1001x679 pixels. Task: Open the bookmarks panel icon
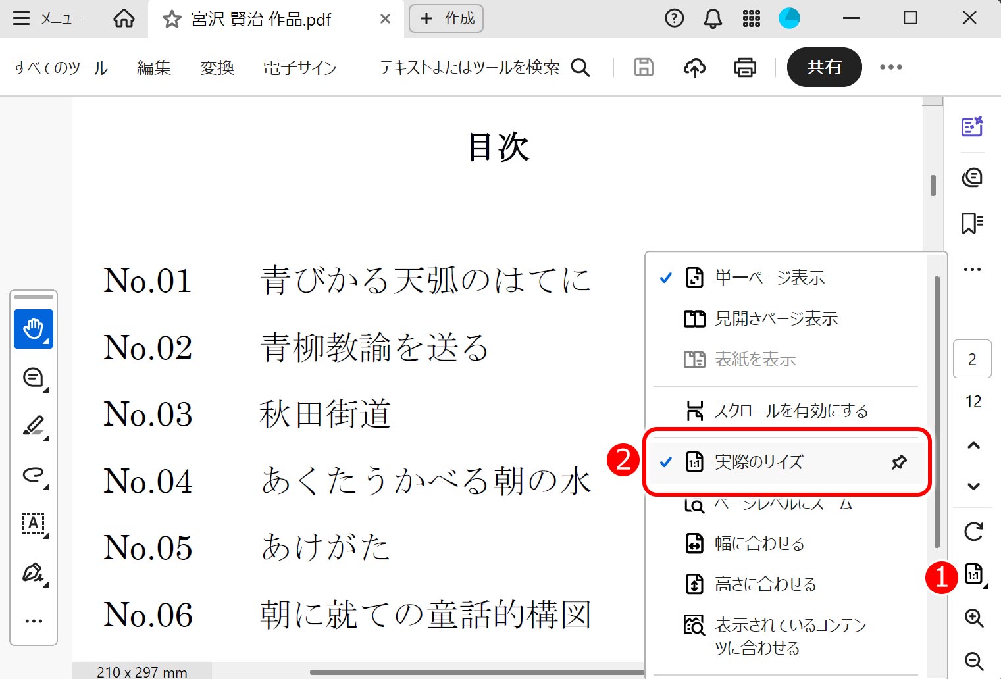(971, 223)
